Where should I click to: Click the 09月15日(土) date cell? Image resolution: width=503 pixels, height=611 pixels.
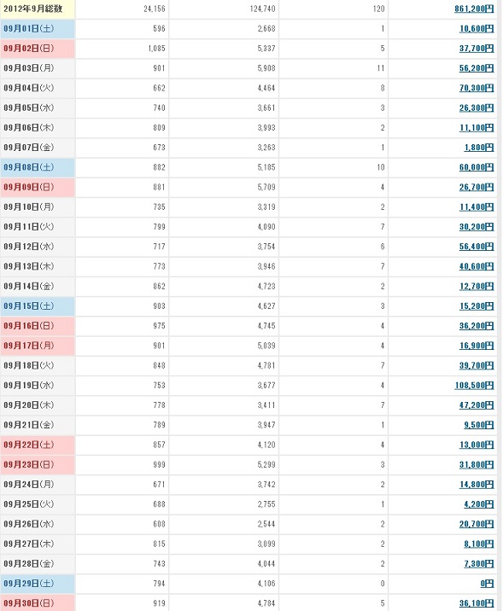coord(38,305)
